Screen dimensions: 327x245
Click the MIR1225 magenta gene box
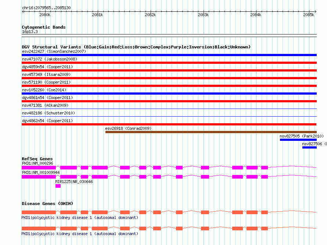[58, 186]
